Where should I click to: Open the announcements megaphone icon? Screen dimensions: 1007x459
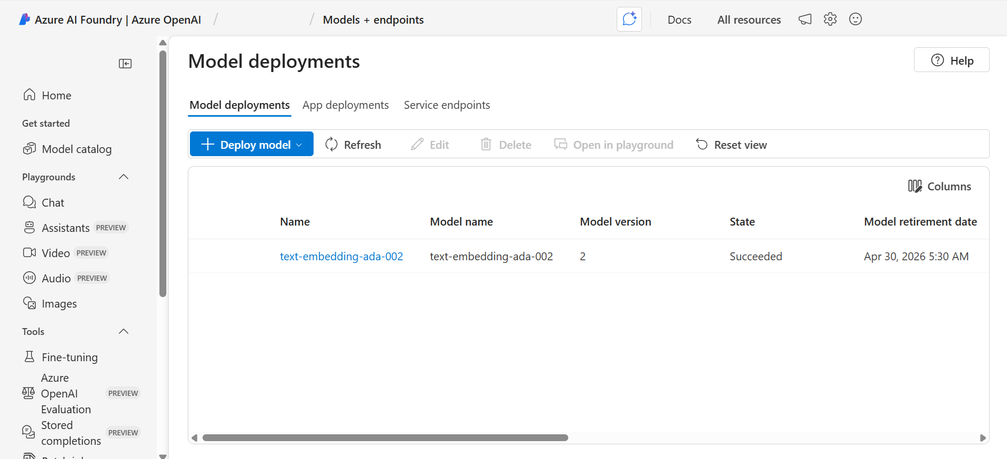click(805, 19)
